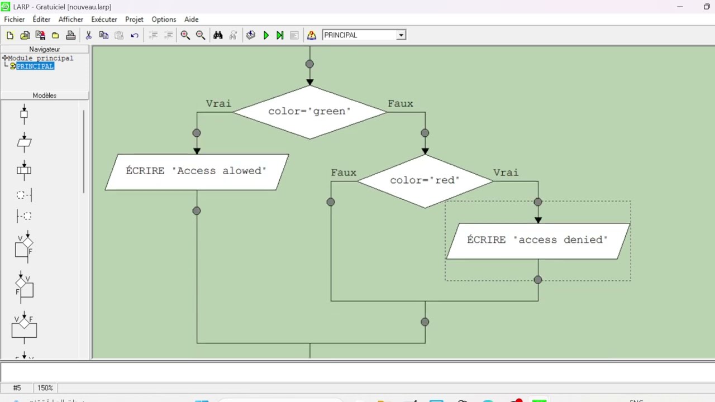Click the node above the "access denied" block
The image size is (715, 402).
tap(538, 202)
